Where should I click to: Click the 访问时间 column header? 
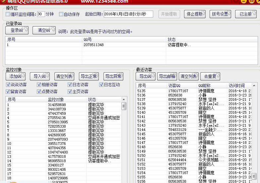click(239, 86)
